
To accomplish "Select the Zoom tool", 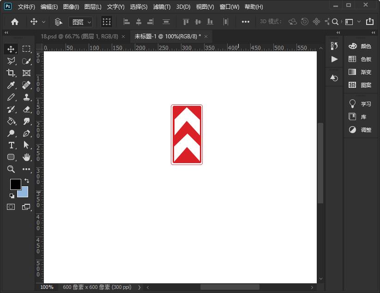I will click(11, 169).
